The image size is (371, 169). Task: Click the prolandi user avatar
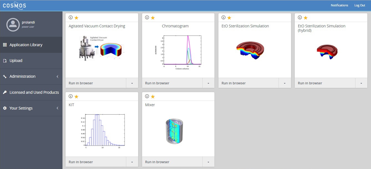tap(13, 24)
